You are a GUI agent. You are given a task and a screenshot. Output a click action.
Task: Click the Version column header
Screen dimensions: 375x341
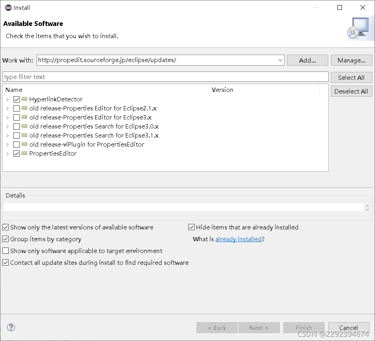[x=264, y=90]
